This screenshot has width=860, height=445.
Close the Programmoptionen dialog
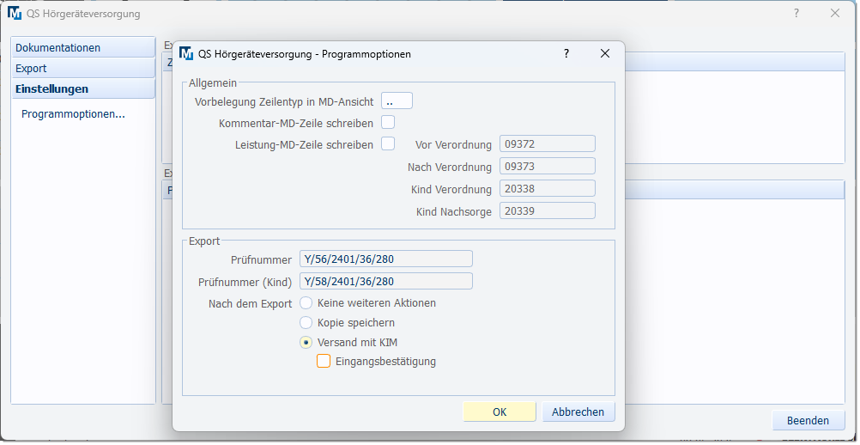pos(605,54)
